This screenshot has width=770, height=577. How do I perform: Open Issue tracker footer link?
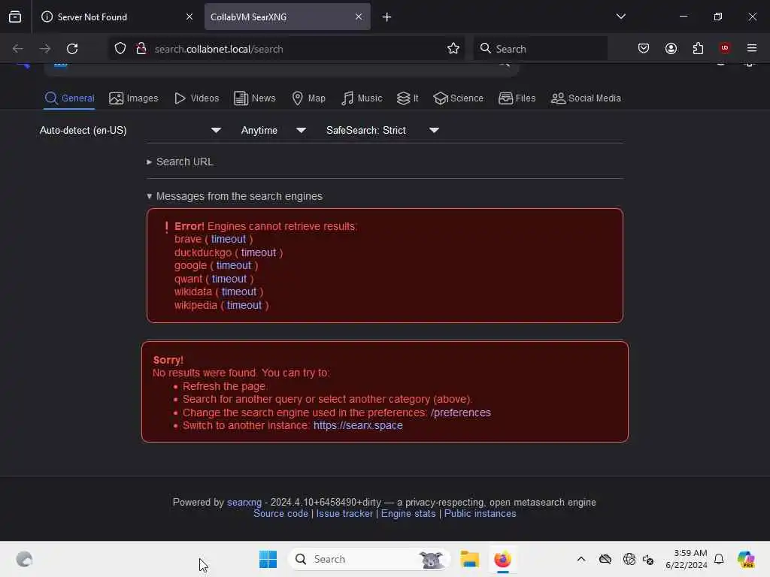click(344, 514)
